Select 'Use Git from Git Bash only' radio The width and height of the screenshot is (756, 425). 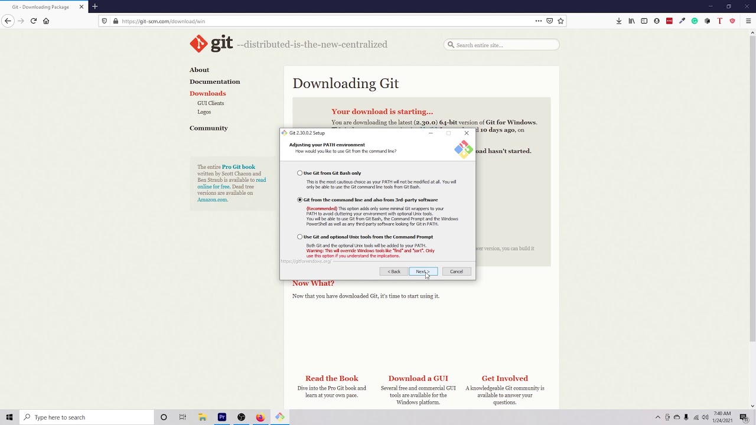[x=299, y=173]
